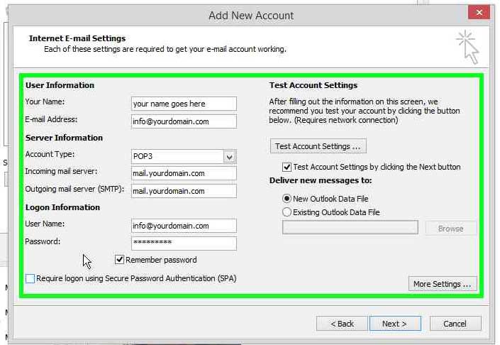
Task: Enable Secure Password Authentication (SPA) checkbox
Action: pos(30,279)
